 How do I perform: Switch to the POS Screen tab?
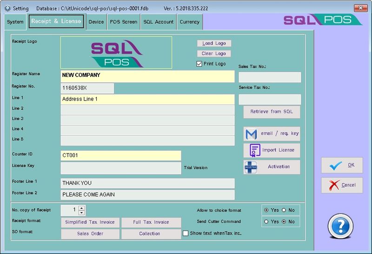123,22
